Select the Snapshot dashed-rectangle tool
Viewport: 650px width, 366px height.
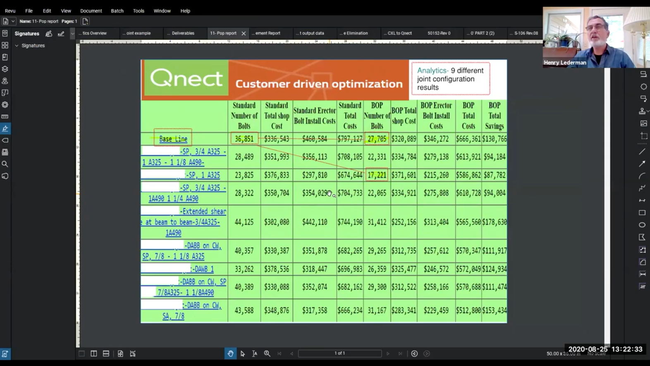click(x=643, y=135)
